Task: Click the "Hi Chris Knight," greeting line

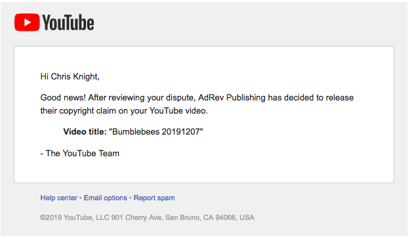Action: coord(70,76)
